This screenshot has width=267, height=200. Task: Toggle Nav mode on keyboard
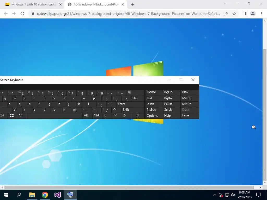pyautogui.click(x=190, y=92)
